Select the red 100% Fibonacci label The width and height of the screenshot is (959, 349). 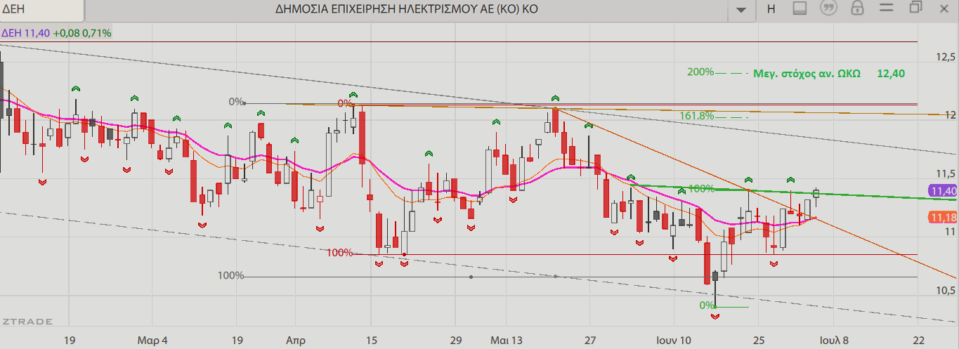pyautogui.click(x=340, y=253)
